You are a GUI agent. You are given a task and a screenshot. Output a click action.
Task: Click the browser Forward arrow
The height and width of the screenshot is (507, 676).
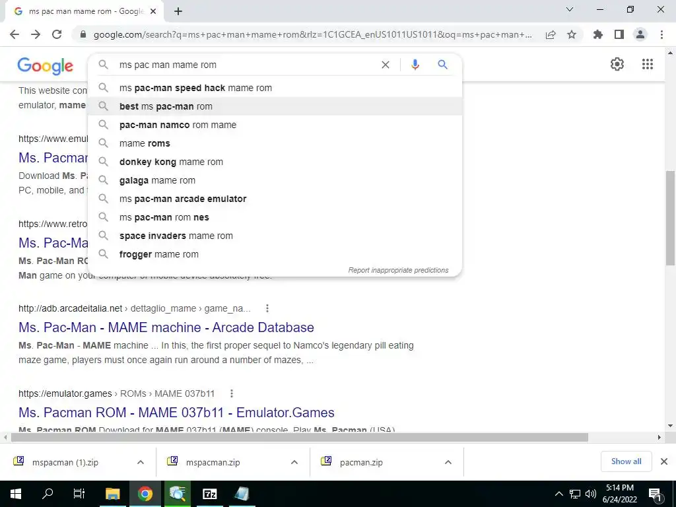point(36,34)
